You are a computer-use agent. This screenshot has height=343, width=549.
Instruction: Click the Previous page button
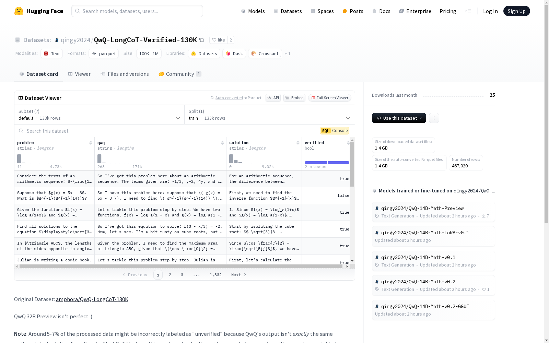(135, 275)
